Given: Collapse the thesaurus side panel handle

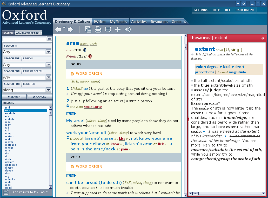Looking at the screenshot, I should (188, 119).
